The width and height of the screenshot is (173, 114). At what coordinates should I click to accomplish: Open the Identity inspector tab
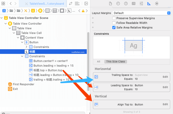(x=133, y=4)
